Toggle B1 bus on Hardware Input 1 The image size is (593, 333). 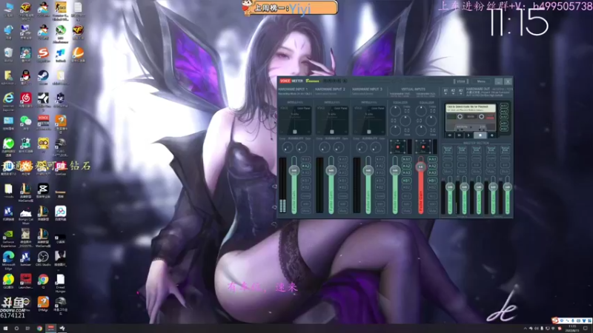[x=305, y=181]
